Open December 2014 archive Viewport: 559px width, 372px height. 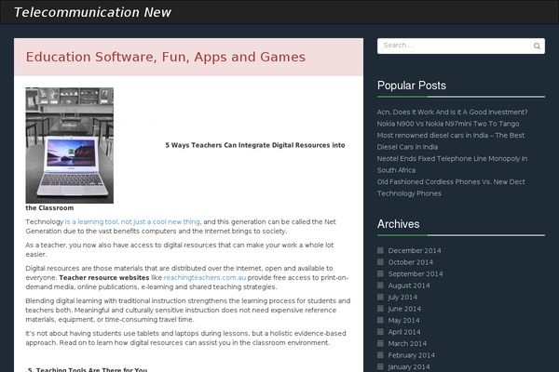point(415,250)
